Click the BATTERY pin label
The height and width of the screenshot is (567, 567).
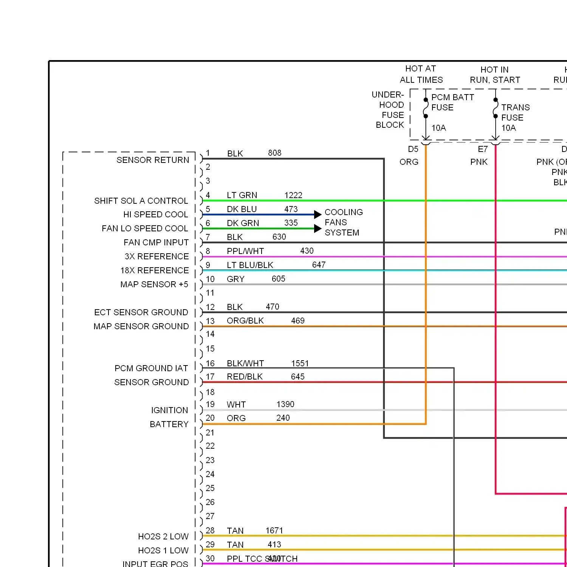click(x=169, y=424)
